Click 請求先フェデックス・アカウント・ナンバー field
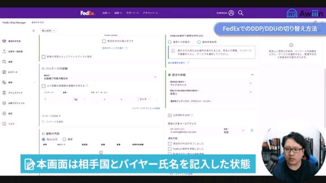Screen dimensions: 326x183 (x=211, y=101)
